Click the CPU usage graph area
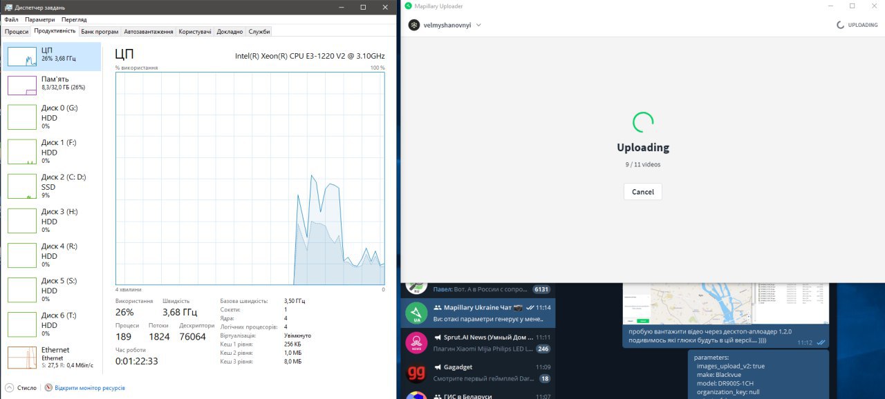This screenshot has height=399, width=885. point(250,178)
